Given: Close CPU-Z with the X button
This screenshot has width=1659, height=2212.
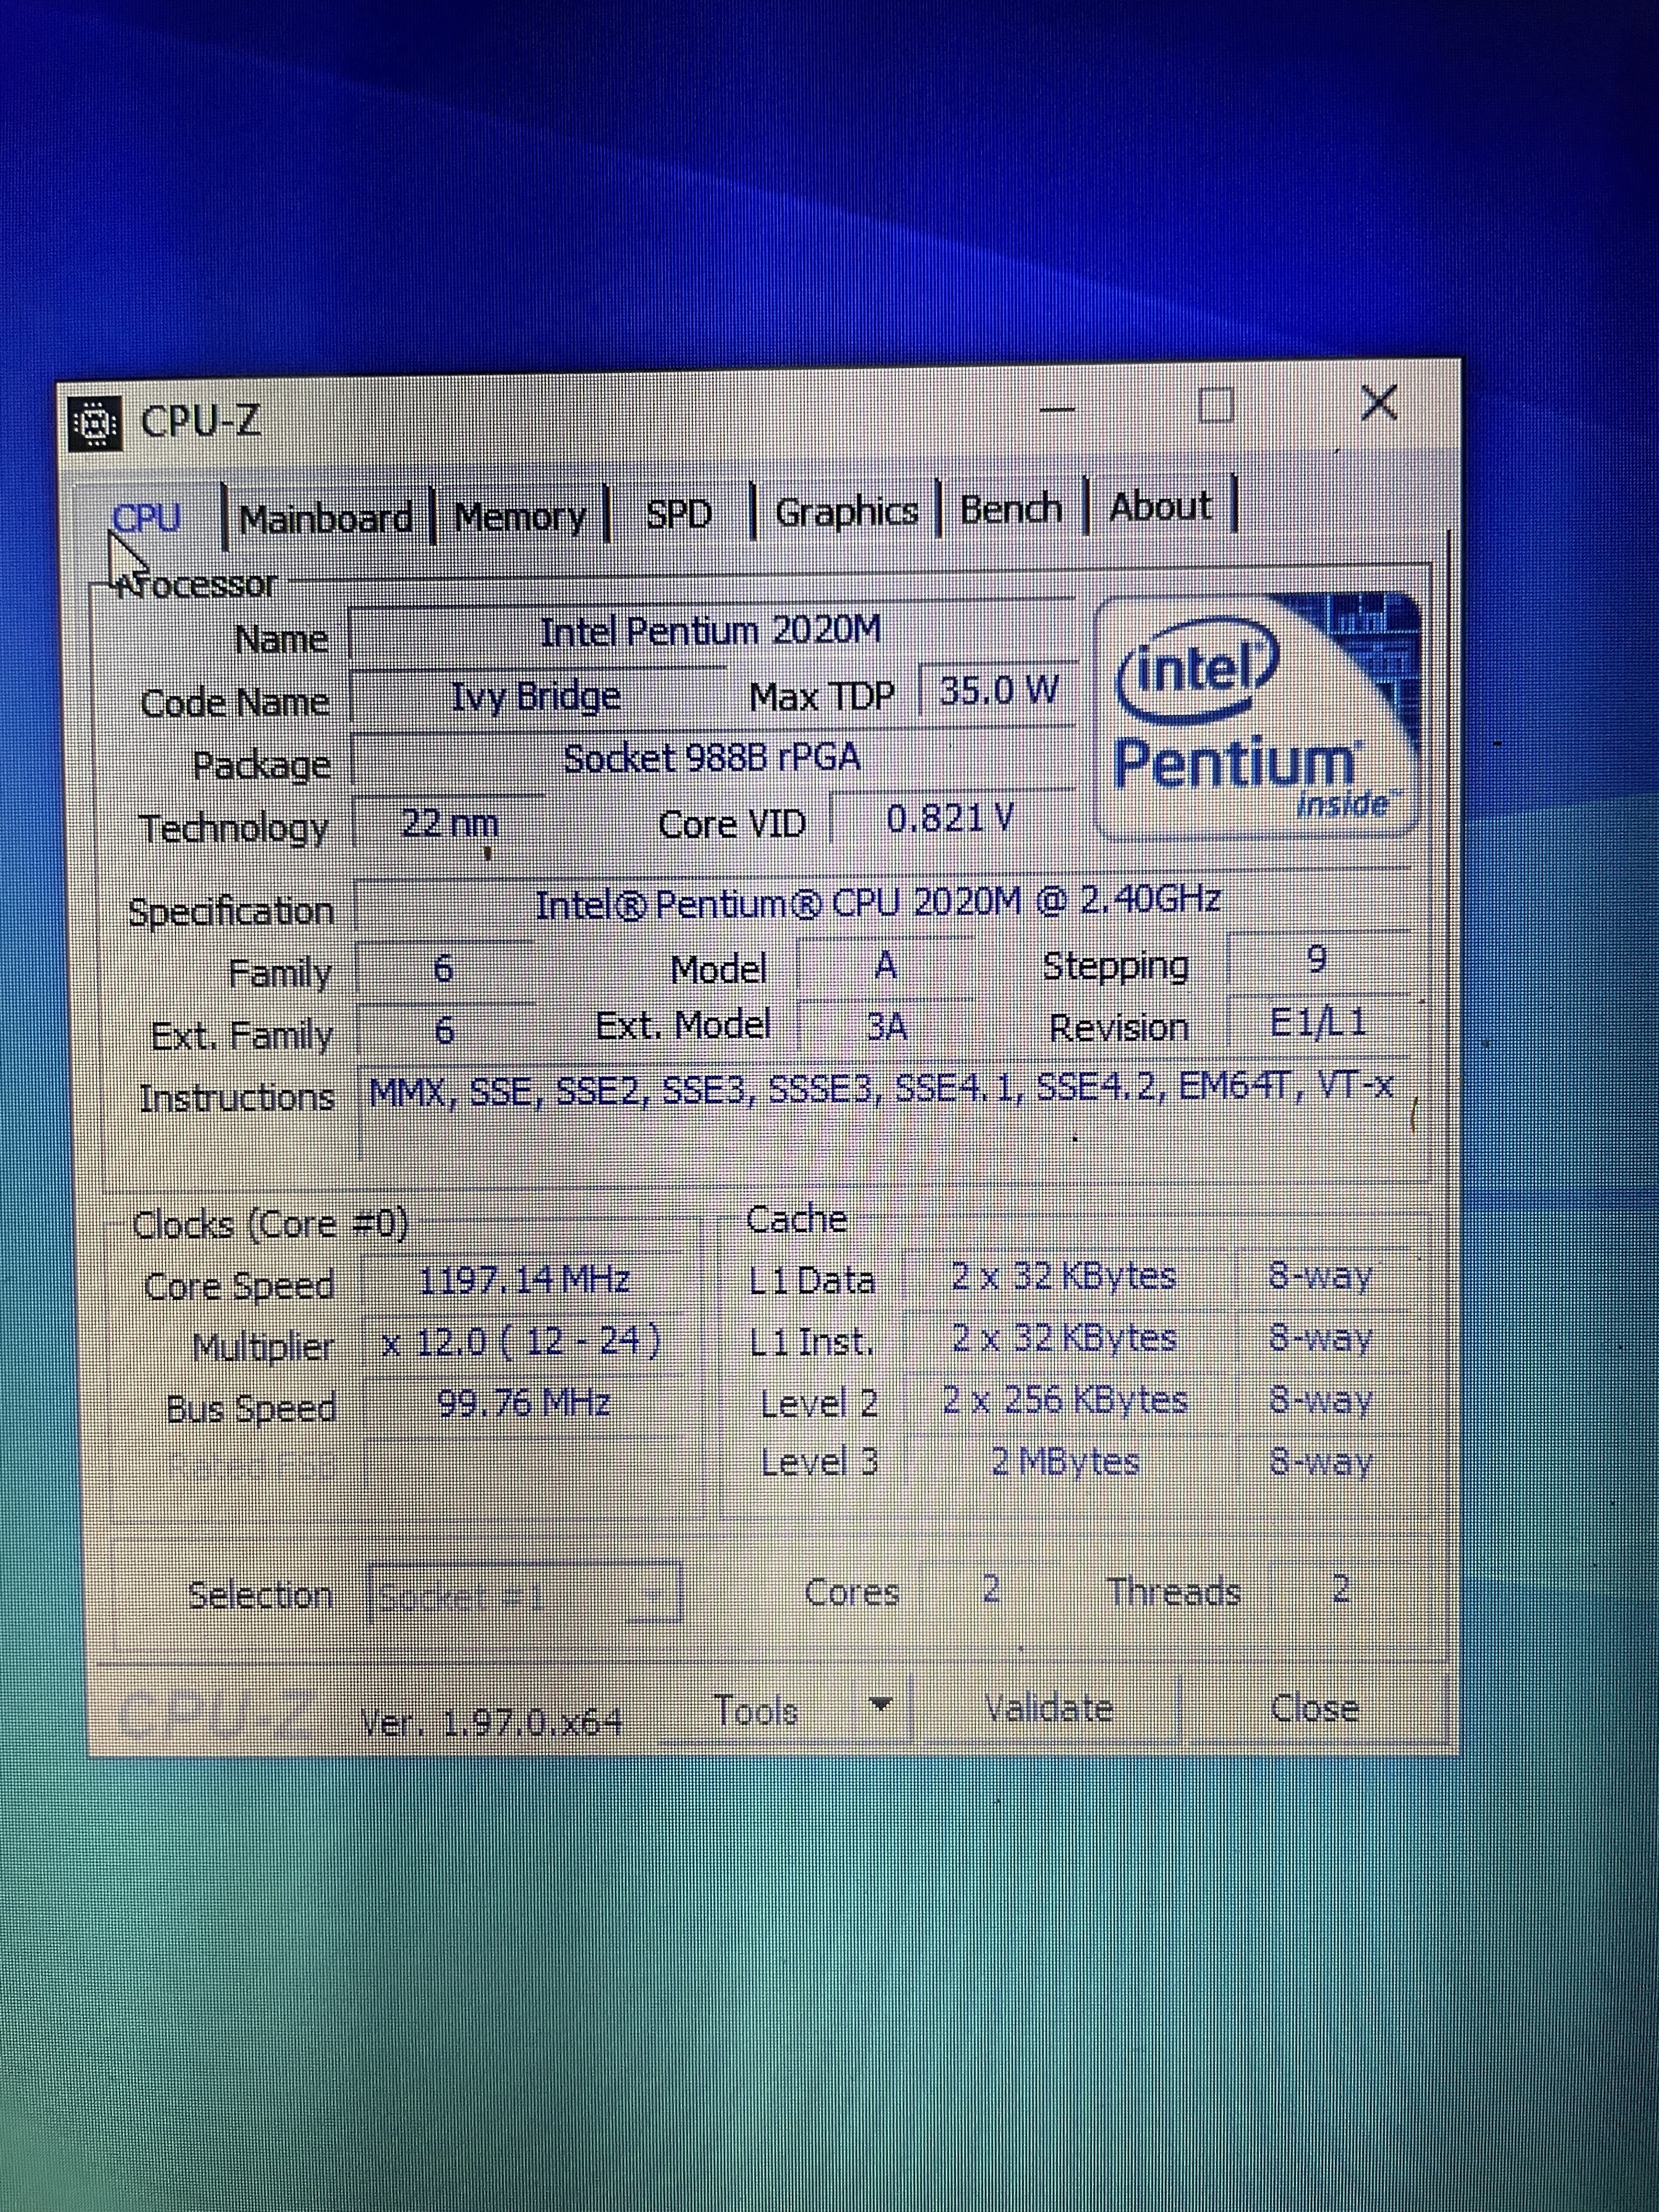Looking at the screenshot, I should coord(1379,403).
